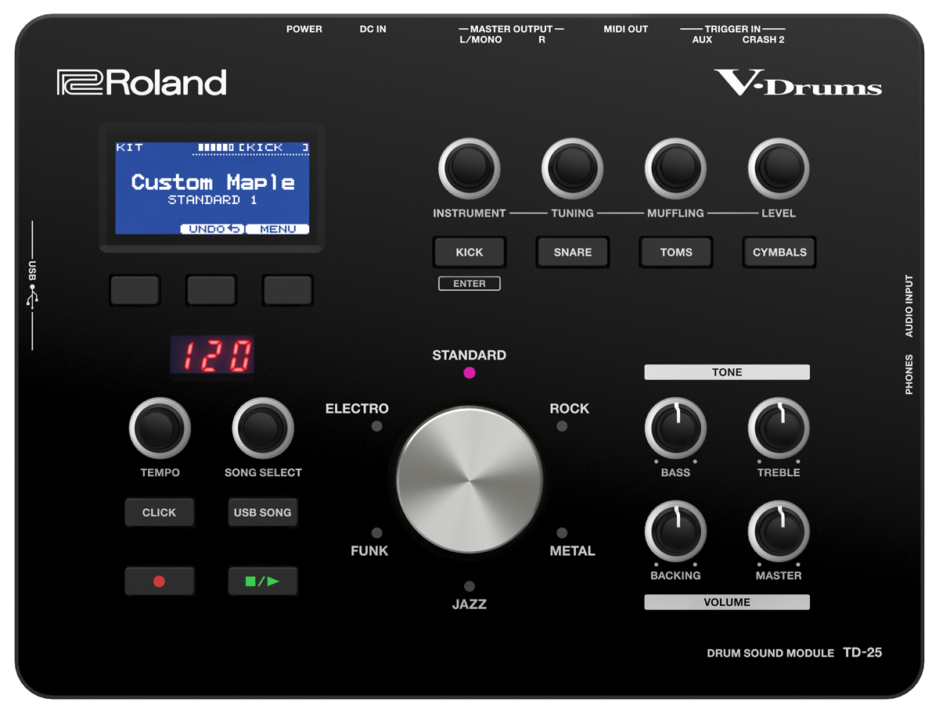This screenshot has height=713, width=939.
Task: Click the MUFFLING knob
Action: coord(675,167)
